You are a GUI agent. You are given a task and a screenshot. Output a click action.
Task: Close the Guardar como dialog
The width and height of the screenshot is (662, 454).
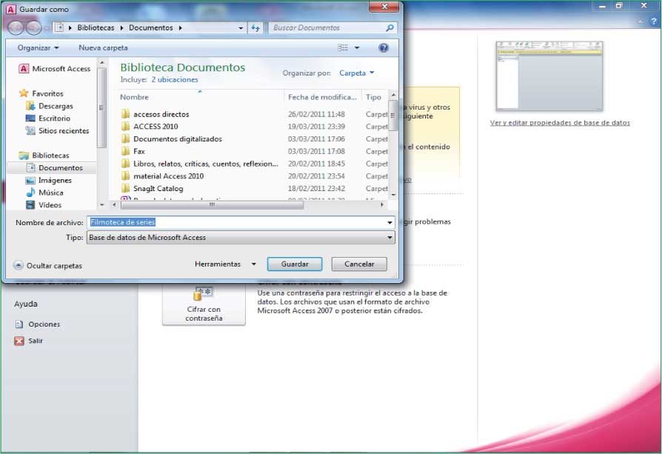click(384, 7)
